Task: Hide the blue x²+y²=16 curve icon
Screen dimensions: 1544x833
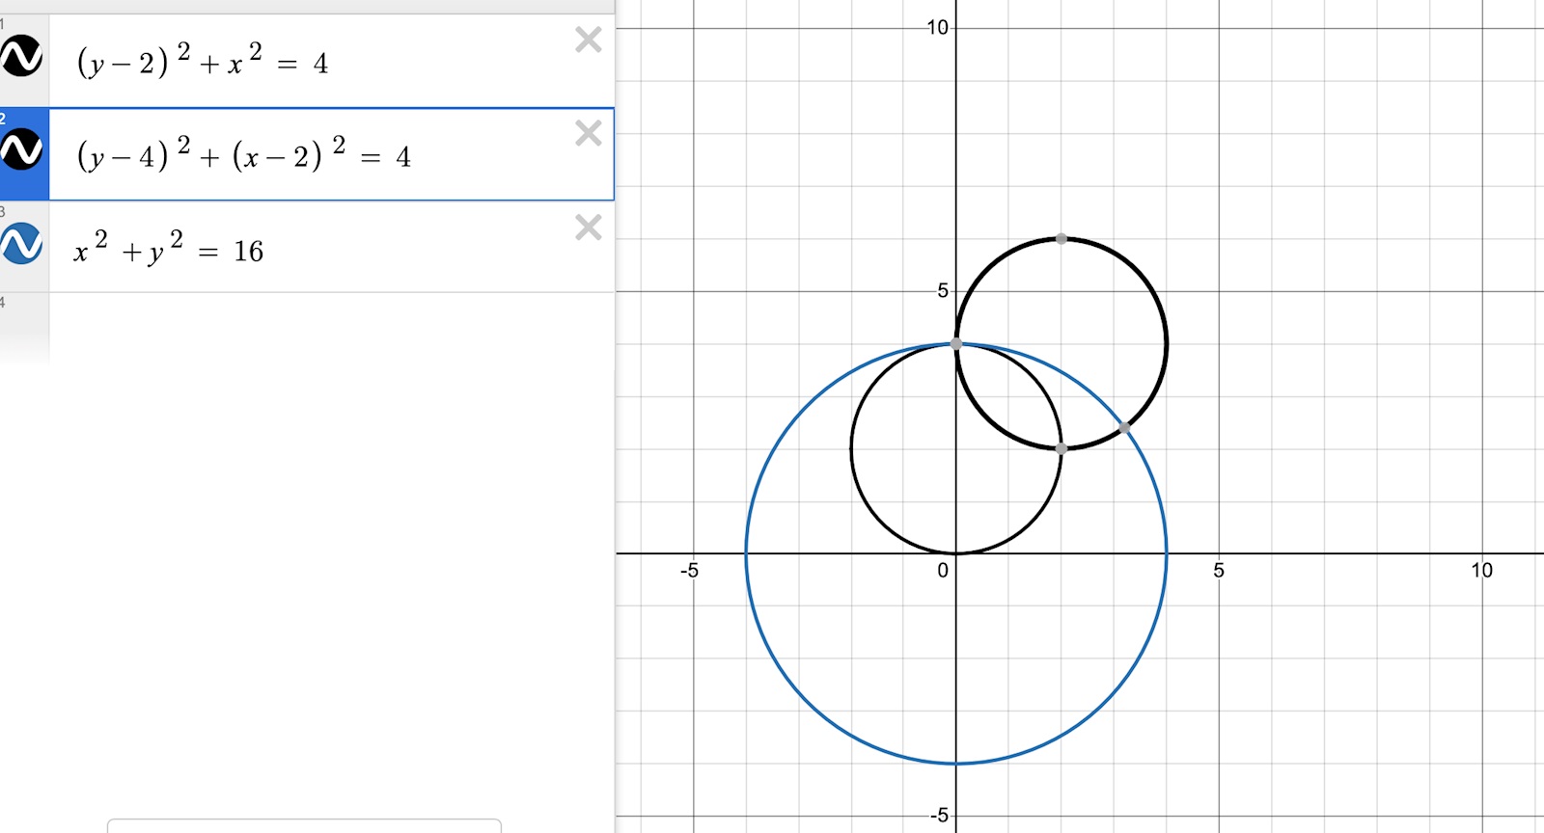Action: pos(21,244)
